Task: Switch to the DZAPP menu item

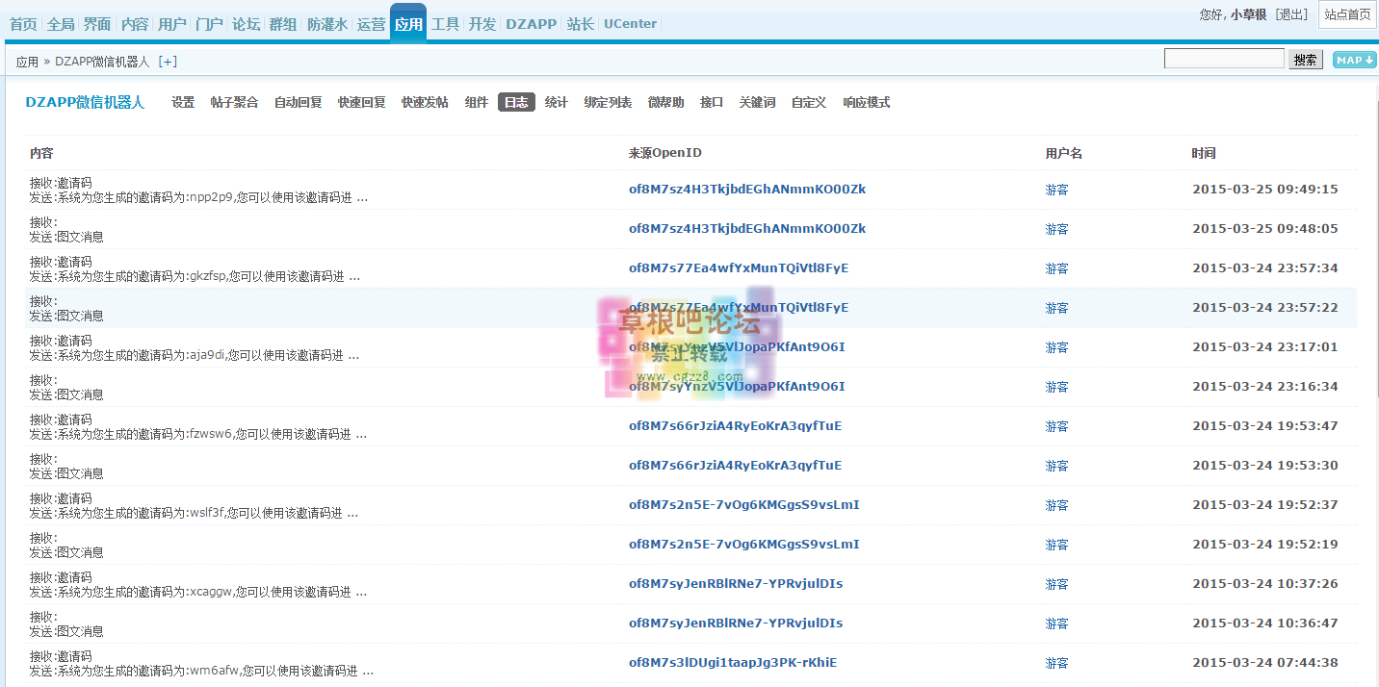Action: point(531,23)
